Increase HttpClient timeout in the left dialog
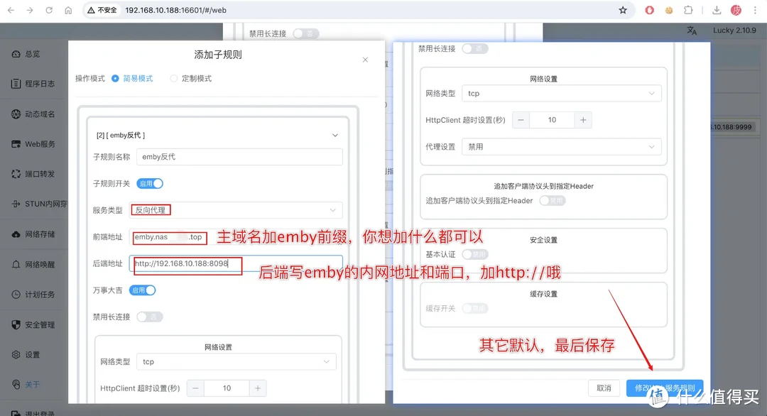Screen dimensions: 767x416 pos(258,388)
